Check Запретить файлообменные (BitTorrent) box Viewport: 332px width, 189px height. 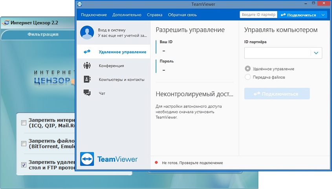24,144
